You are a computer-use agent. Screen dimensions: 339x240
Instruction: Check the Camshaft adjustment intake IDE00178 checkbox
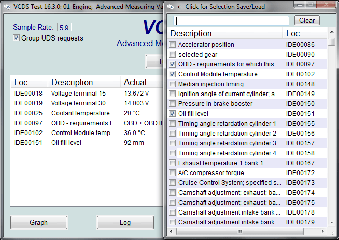172,212
